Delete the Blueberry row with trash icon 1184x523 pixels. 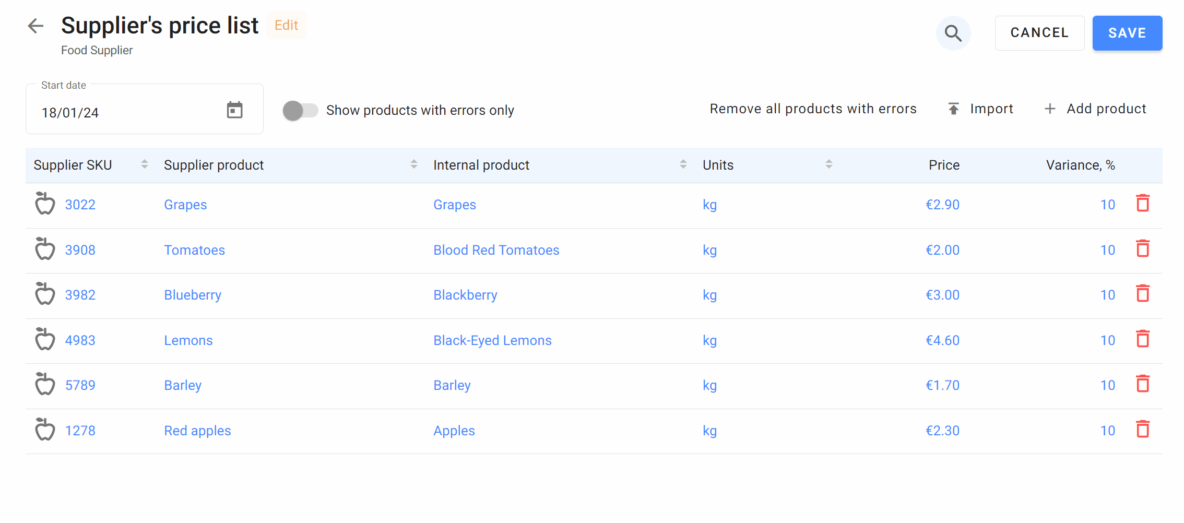[x=1143, y=294]
